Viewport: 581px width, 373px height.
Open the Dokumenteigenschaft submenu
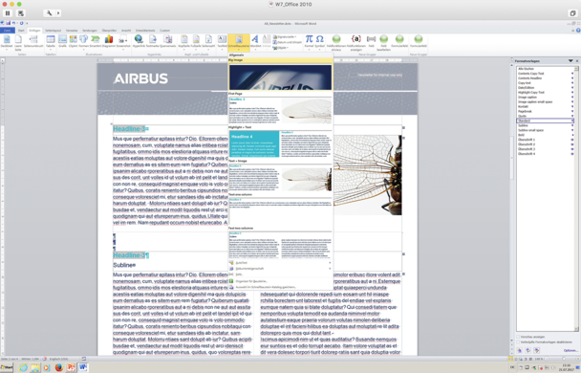(281, 269)
